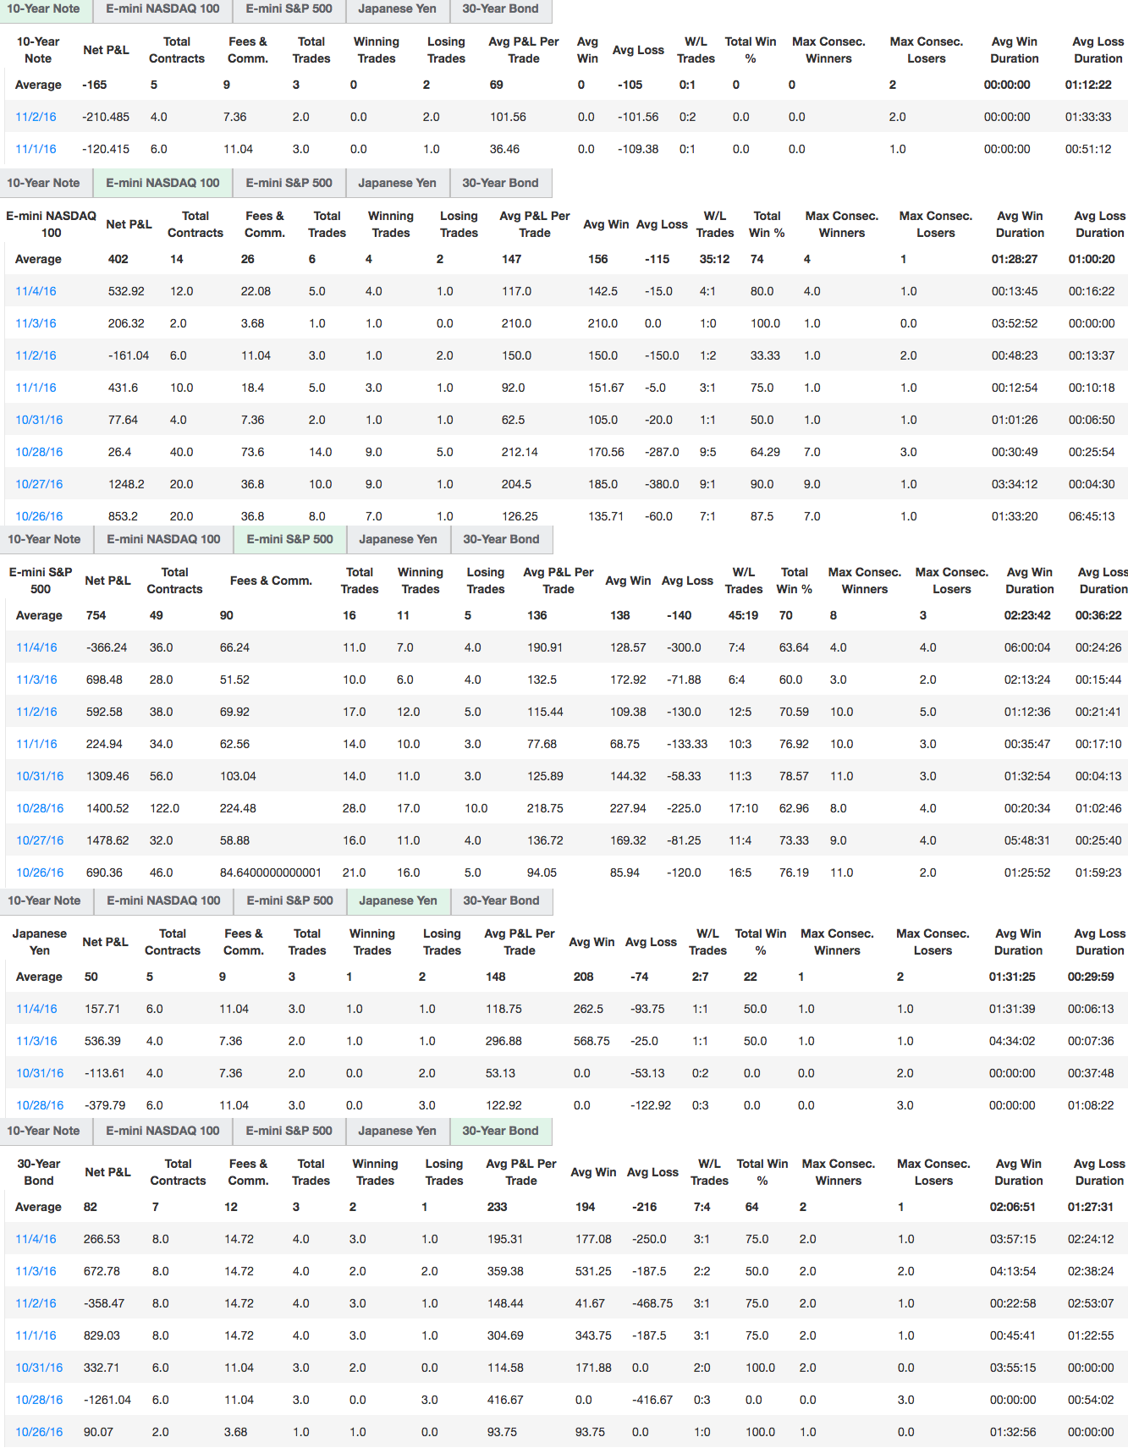Viewport: 1128px width, 1448px height.
Task: Open the 11/4/16 link in E-mini NASDAQ 100 table
Action: pyautogui.click(x=36, y=291)
